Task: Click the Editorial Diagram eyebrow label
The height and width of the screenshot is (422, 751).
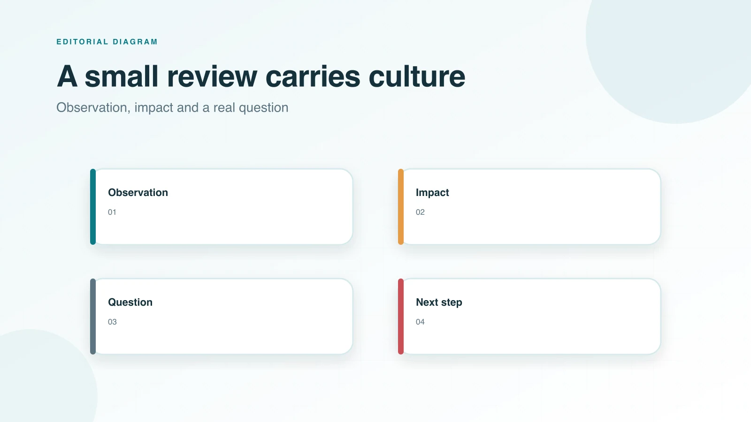Action: click(x=107, y=42)
